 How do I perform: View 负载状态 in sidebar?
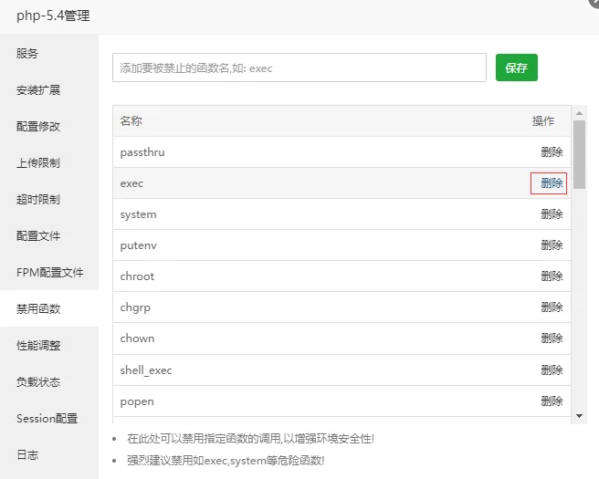38,381
